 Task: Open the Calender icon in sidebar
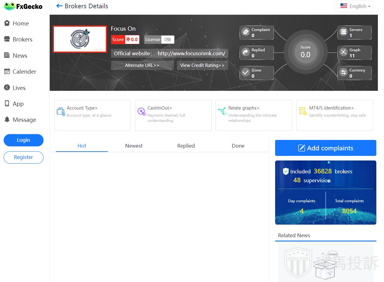pos(7,71)
